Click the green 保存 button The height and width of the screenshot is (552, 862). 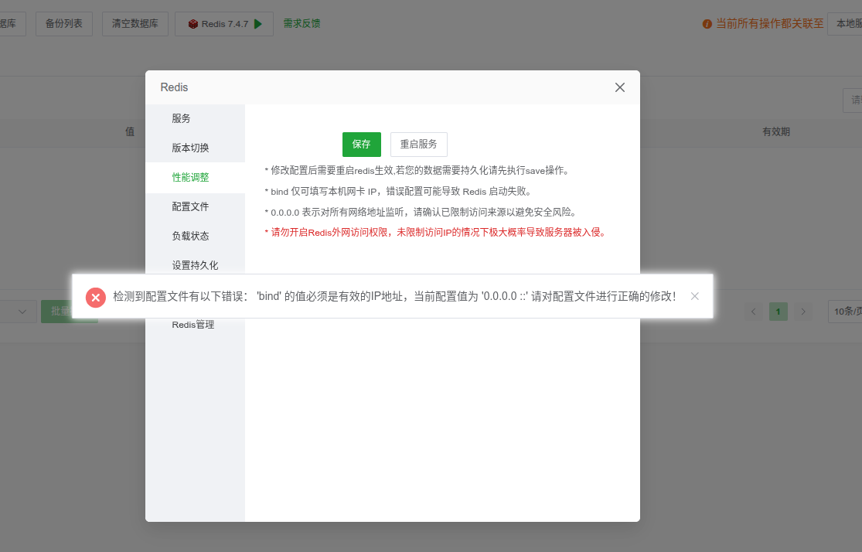(361, 145)
